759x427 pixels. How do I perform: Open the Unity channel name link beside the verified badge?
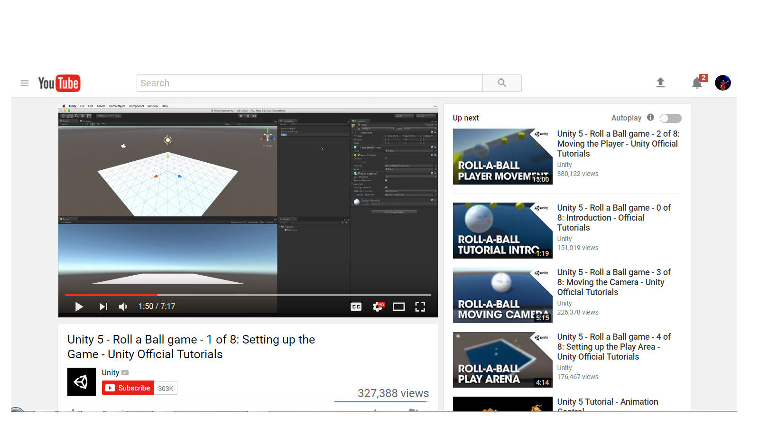tap(111, 373)
